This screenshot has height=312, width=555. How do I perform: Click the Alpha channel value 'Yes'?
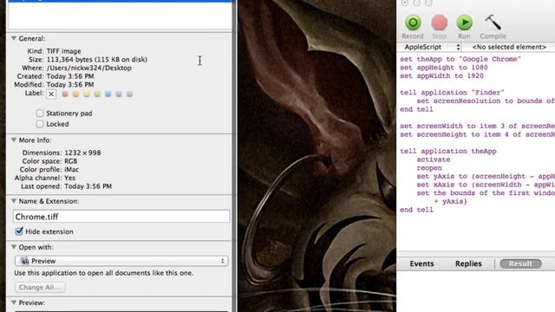[x=69, y=178]
